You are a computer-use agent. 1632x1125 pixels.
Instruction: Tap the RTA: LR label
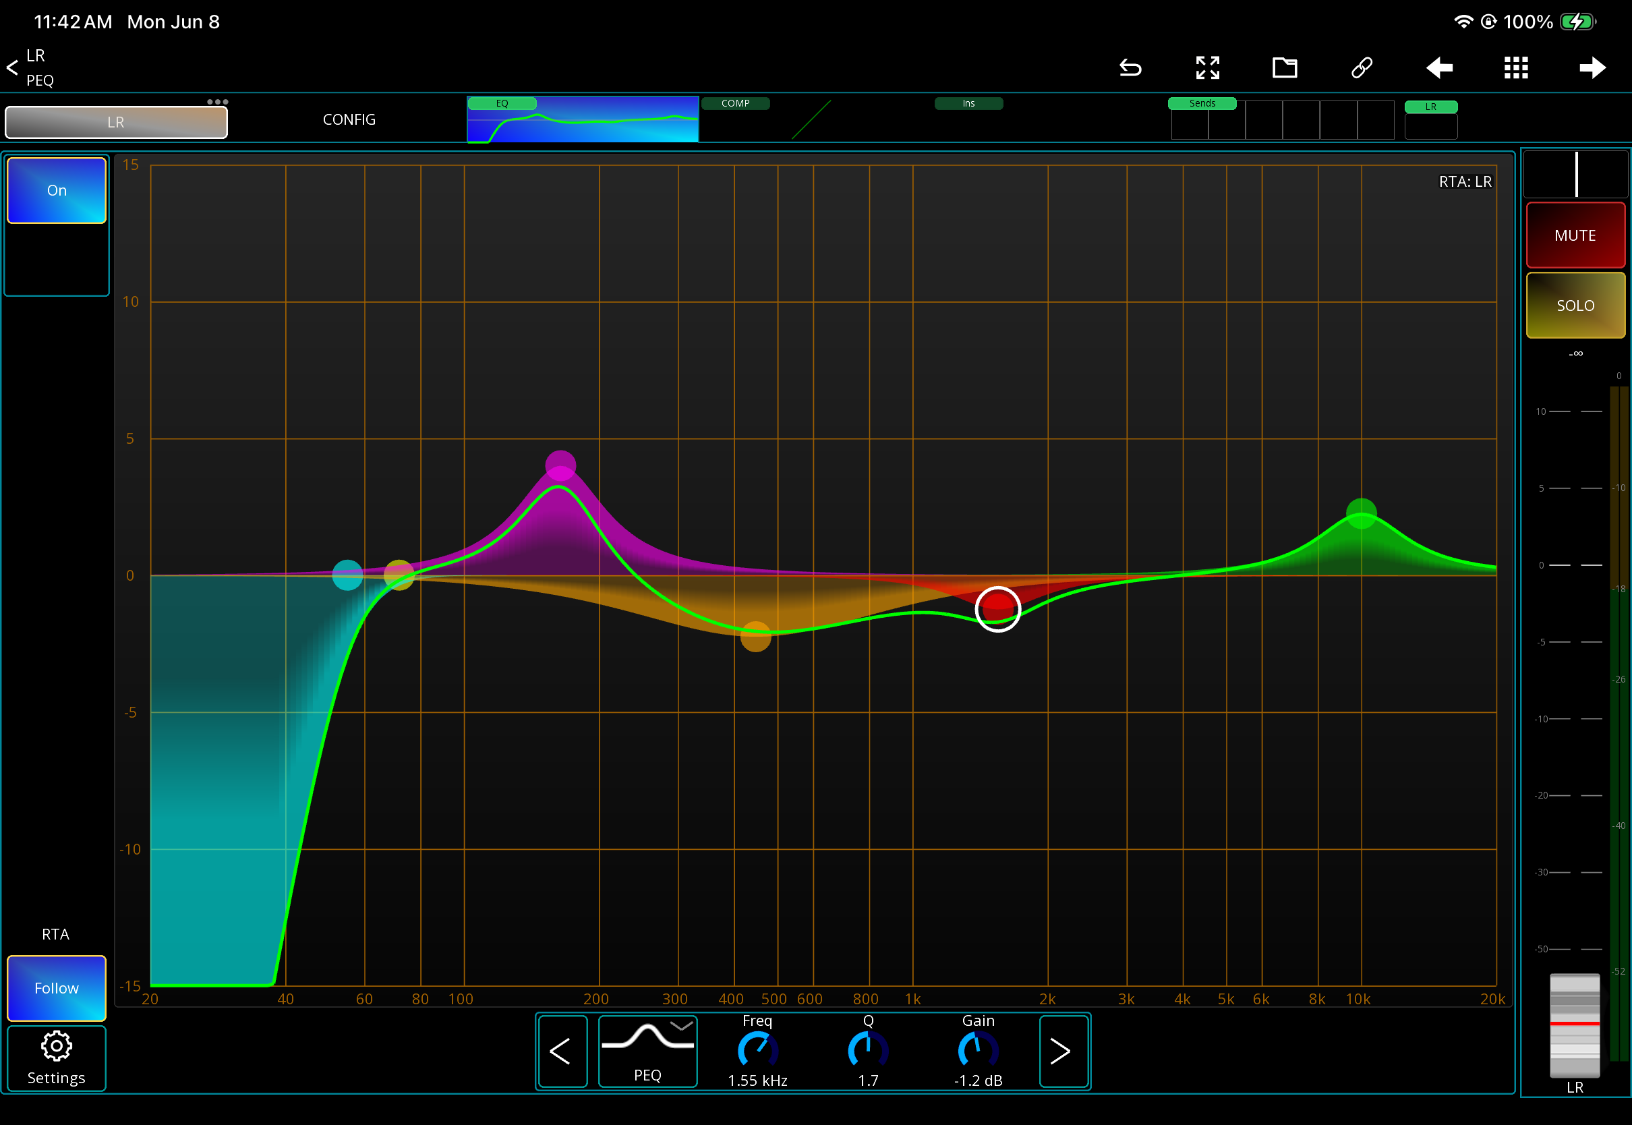(x=1465, y=182)
